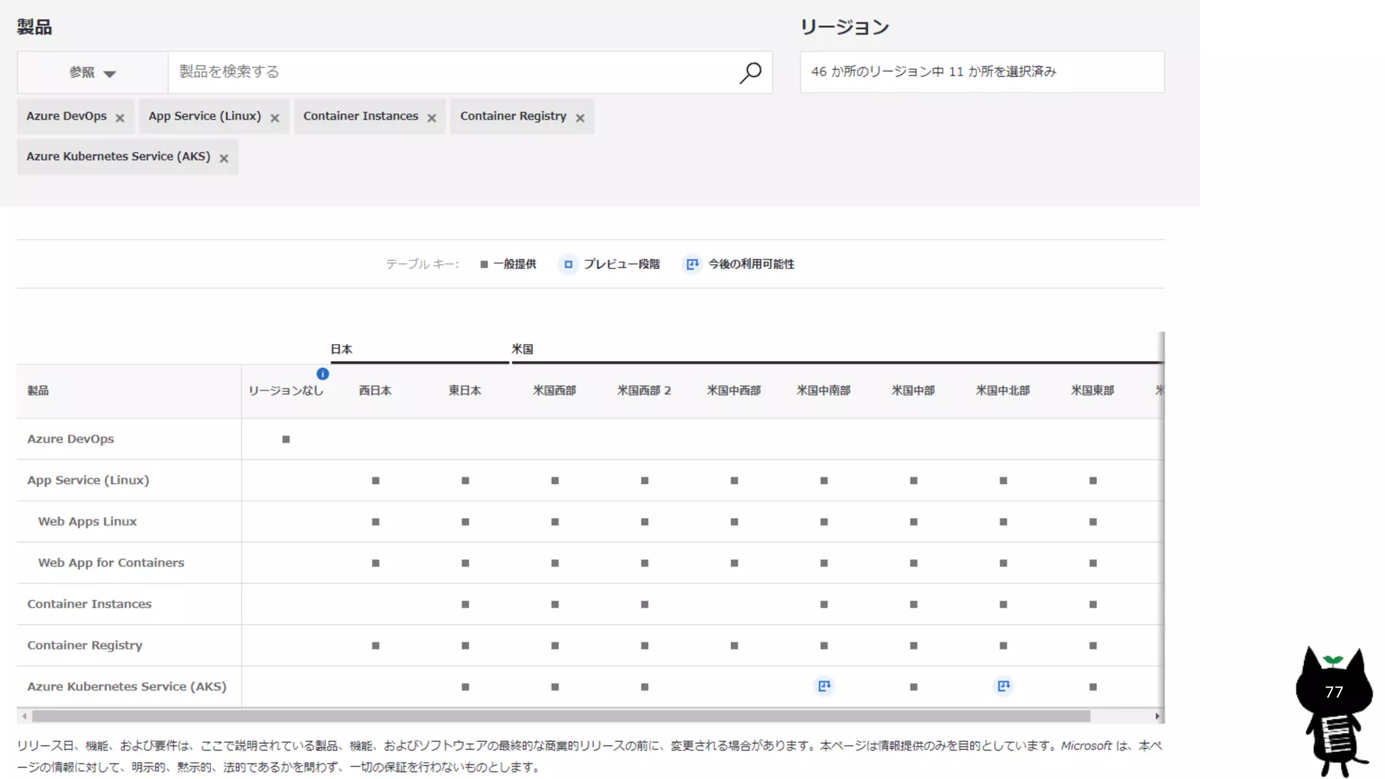The image size is (1385, 779).
Task: Click the 製品を検索する search field
Action: click(453, 72)
